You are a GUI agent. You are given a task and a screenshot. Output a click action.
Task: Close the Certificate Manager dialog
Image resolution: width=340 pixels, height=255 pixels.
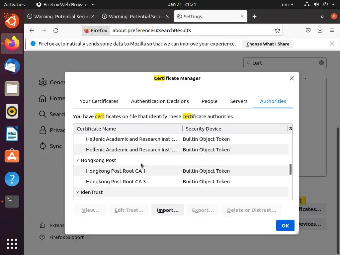(292, 78)
